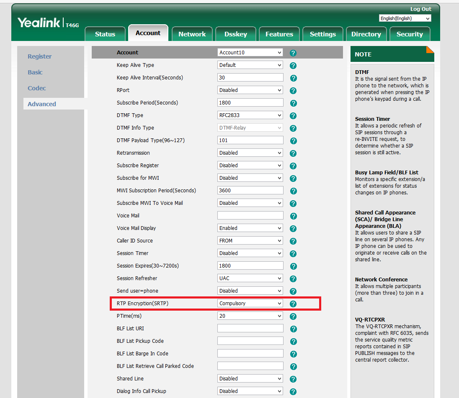Expand the Session Refresher dropdown
459x398 pixels.
(250, 278)
